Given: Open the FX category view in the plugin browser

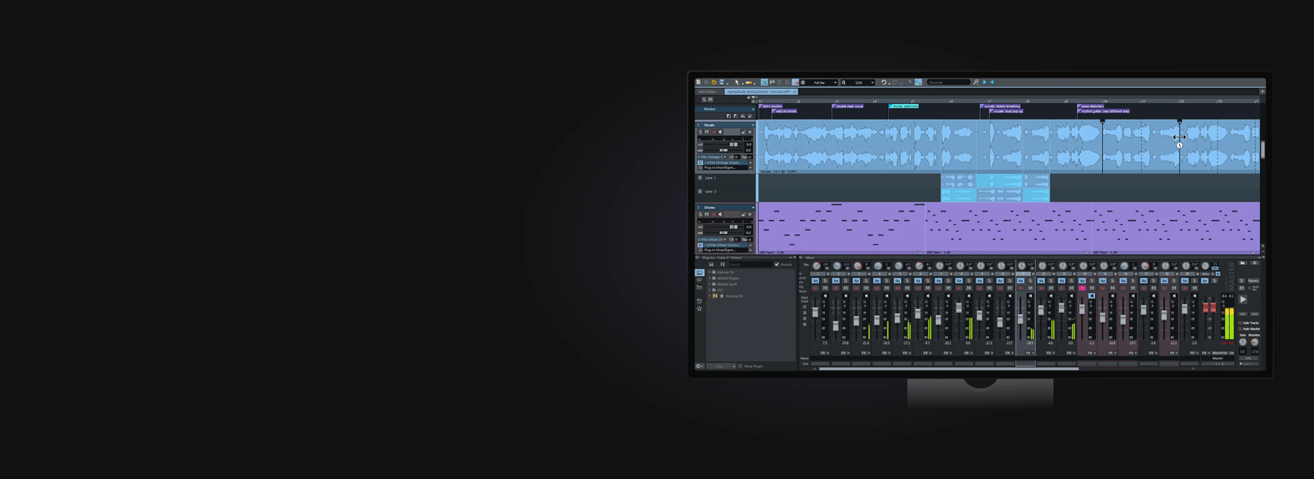Looking at the screenshot, I should (722, 264).
